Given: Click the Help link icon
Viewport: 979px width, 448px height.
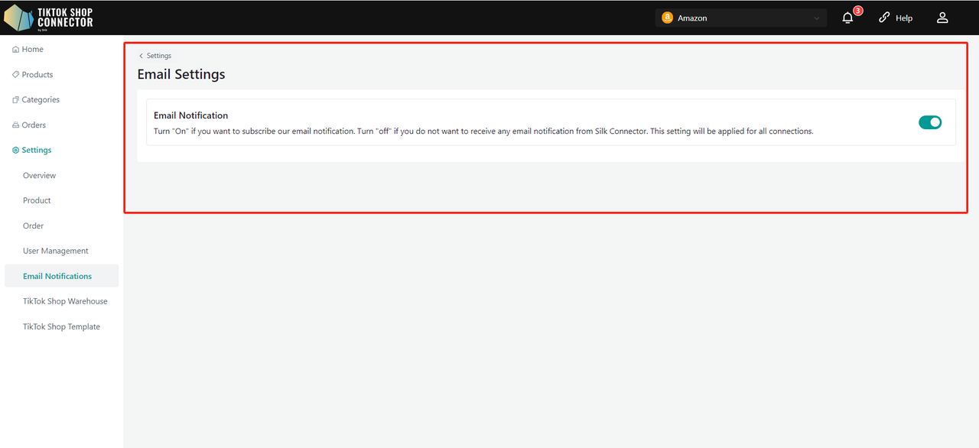Looking at the screenshot, I should click(x=884, y=18).
